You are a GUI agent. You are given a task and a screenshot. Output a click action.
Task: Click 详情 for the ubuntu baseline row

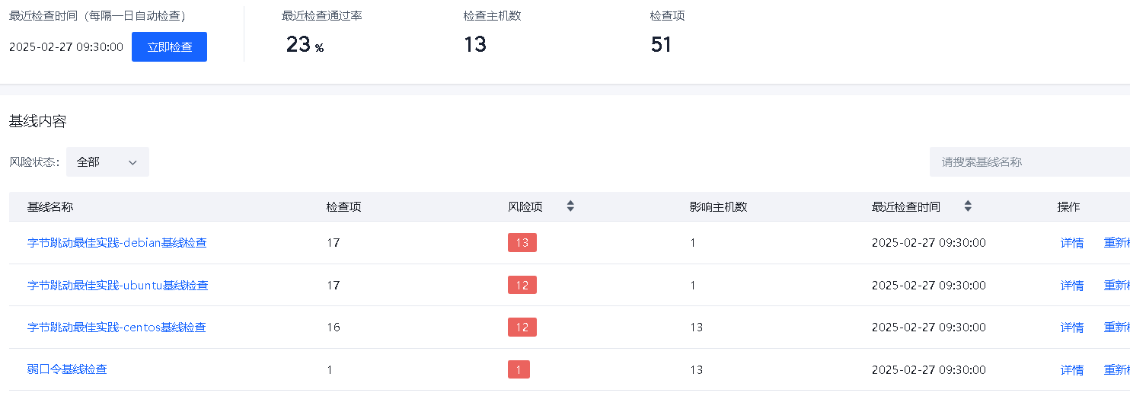(1072, 286)
